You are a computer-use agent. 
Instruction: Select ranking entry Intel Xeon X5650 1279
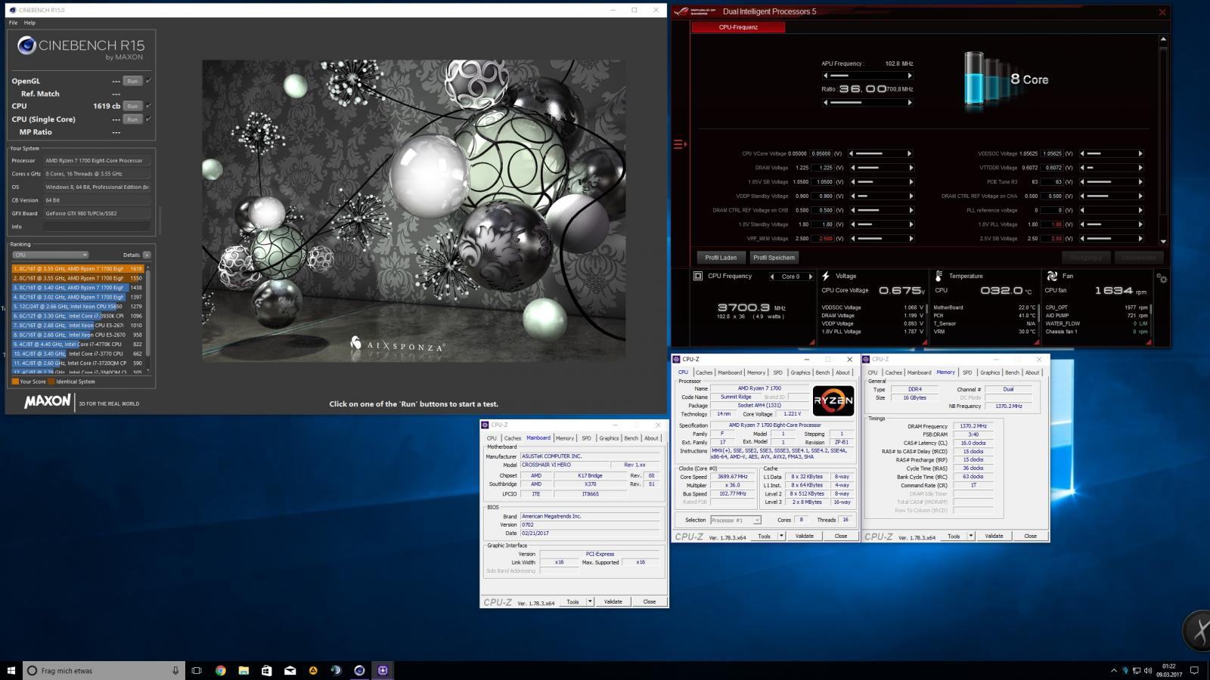coord(78,306)
